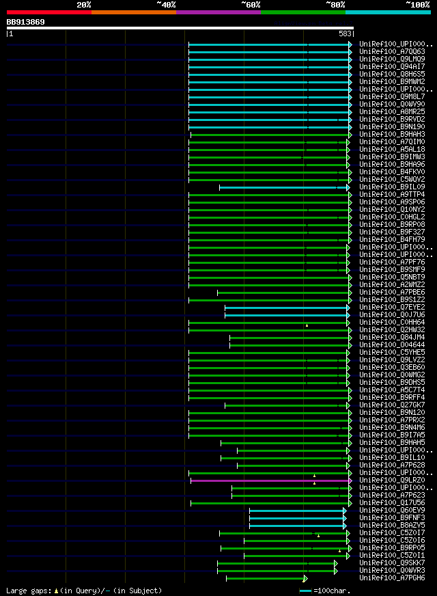Click the label UniRef100_Q9SKK7
The height and width of the screenshot is (596, 437).
click(x=392, y=563)
